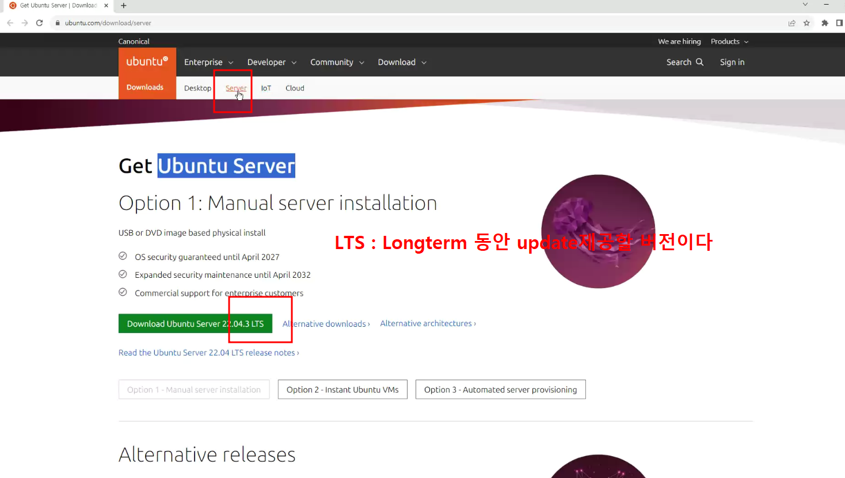Click the ubuntu logo
845x478 pixels.
point(147,62)
